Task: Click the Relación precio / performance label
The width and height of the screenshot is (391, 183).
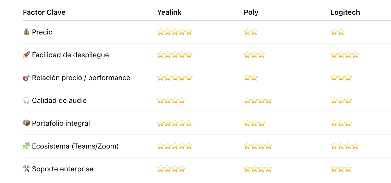Action: click(x=81, y=78)
